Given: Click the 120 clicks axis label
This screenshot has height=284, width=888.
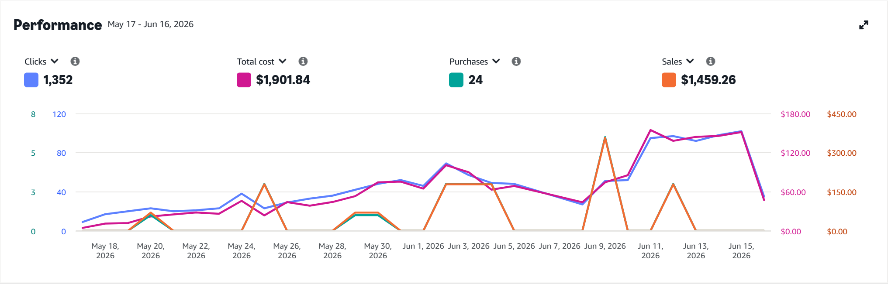Looking at the screenshot, I should pyautogui.click(x=59, y=114).
